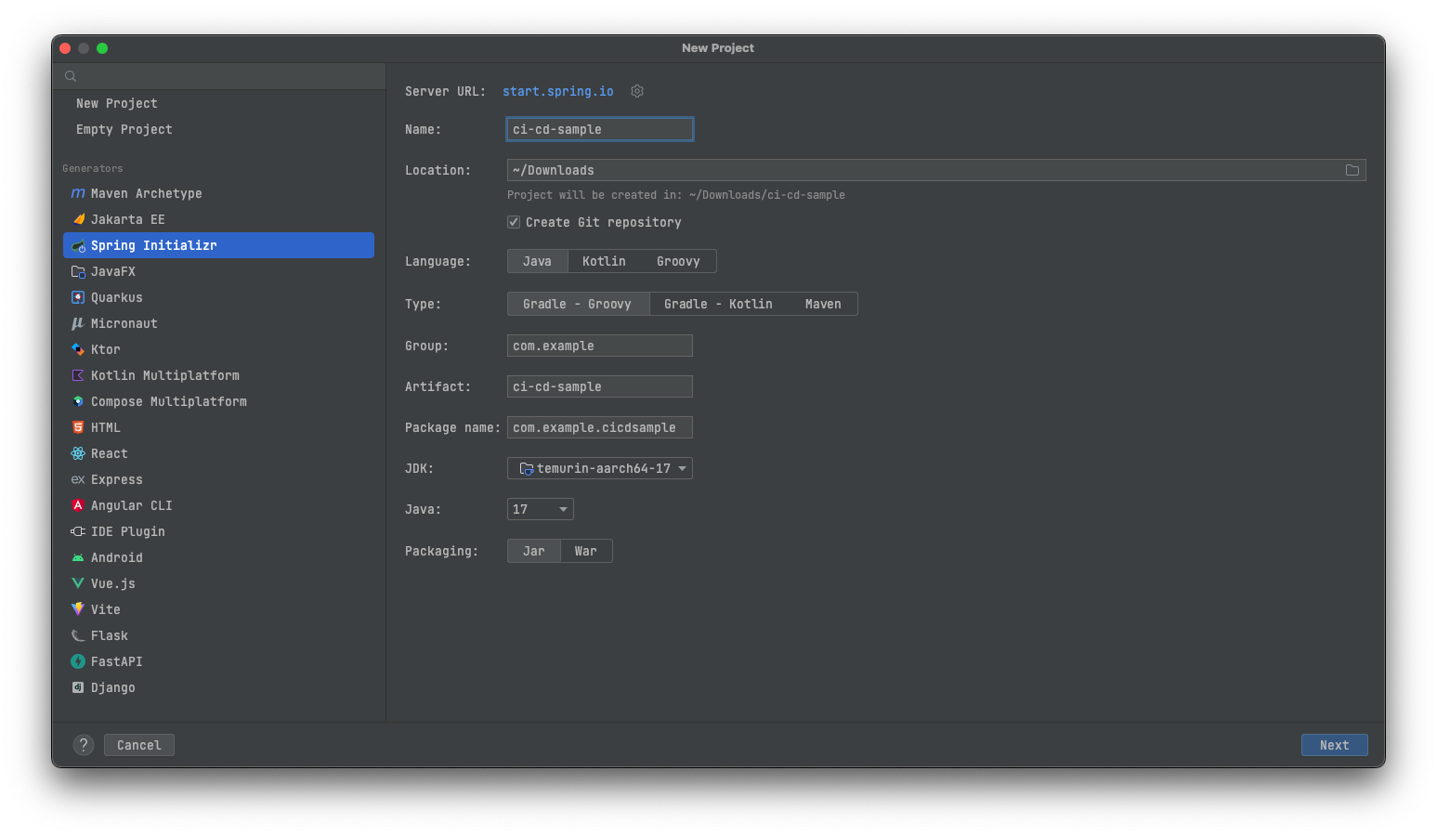This screenshot has height=836, width=1437.
Task: Focus the Package name field
Action: pyautogui.click(x=600, y=427)
